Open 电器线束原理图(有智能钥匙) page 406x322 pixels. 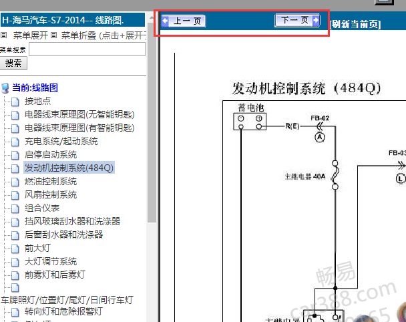click(x=79, y=128)
